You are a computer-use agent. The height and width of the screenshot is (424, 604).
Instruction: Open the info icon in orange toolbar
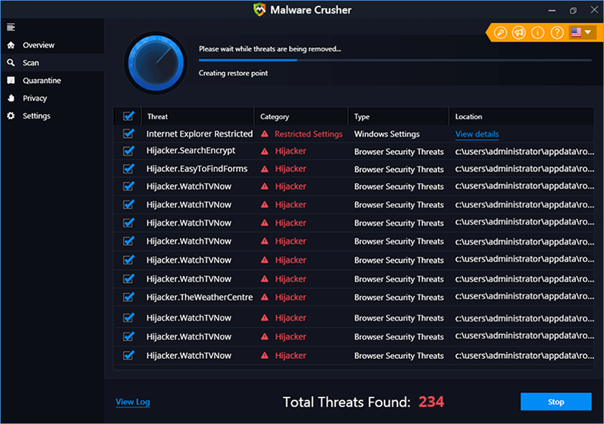[538, 33]
